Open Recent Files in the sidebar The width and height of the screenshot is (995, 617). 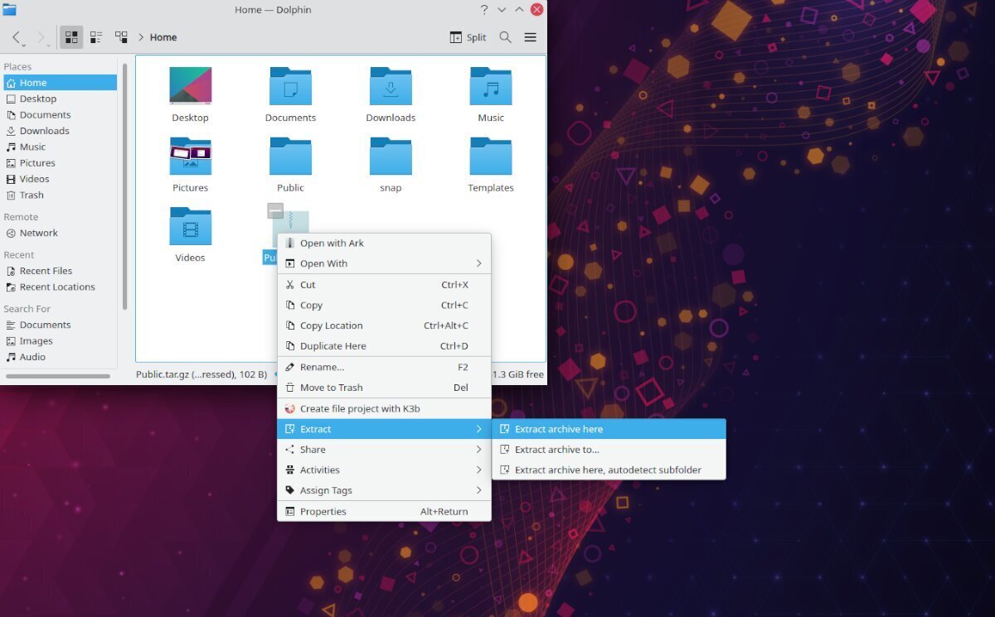tap(46, 271)
